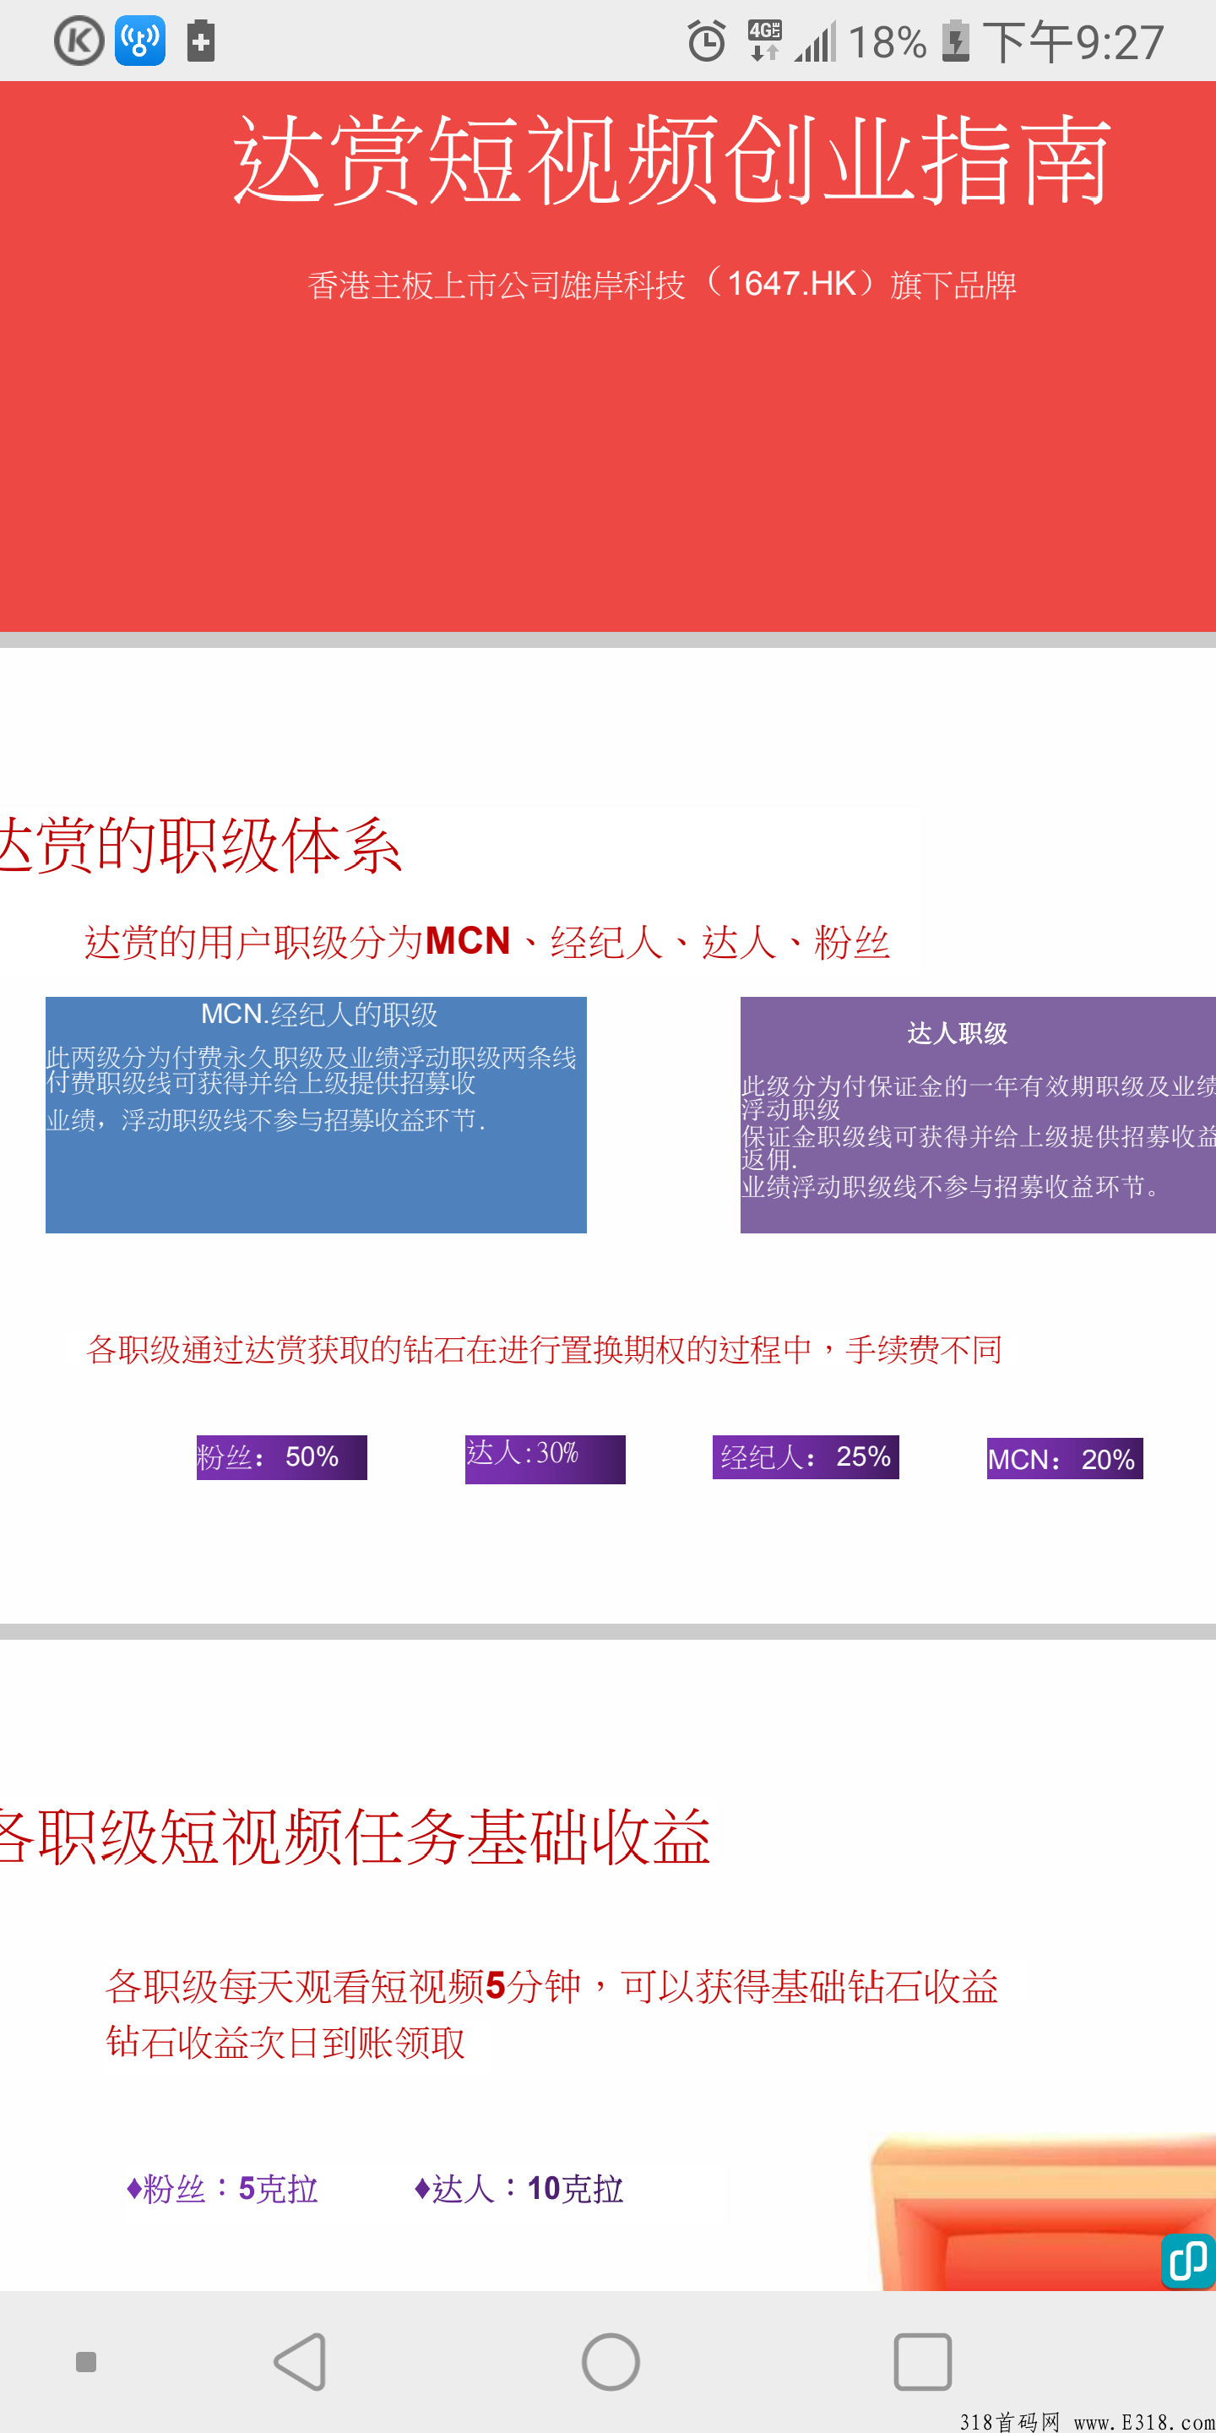Tap the 达赏短视频创业指南 title

click(672, 159)
